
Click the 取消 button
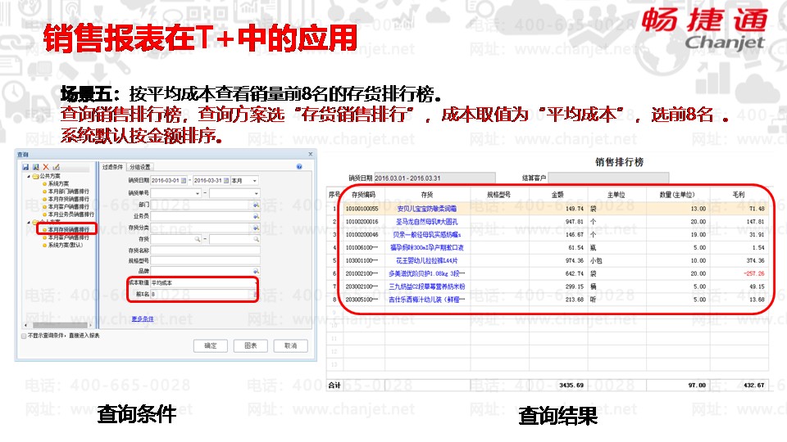point(290,345)
